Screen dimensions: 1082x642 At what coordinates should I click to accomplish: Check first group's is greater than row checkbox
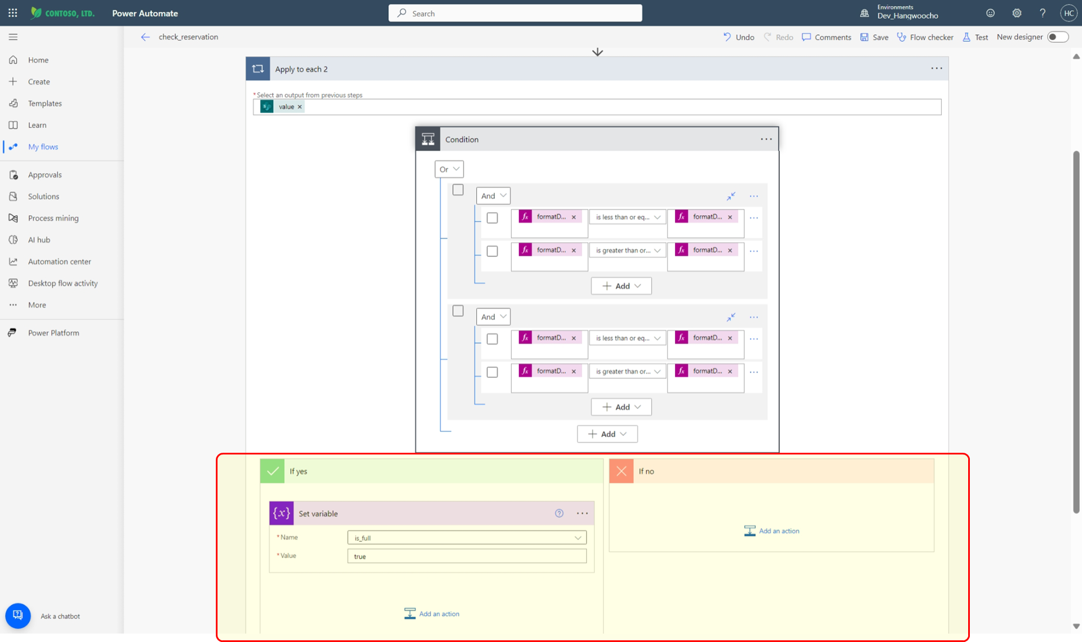(492, 251)
